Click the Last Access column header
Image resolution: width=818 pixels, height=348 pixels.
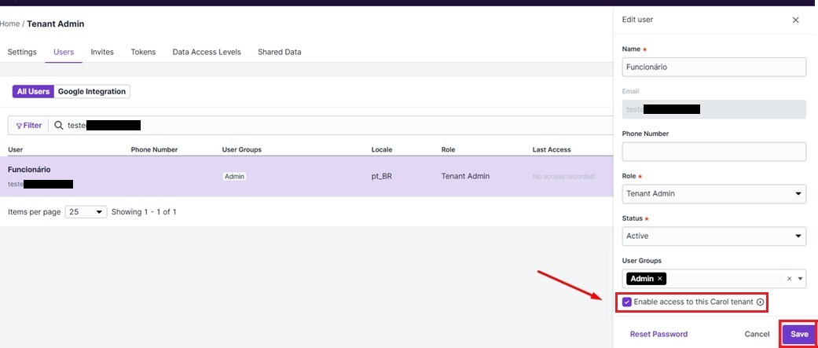[552, 150]
